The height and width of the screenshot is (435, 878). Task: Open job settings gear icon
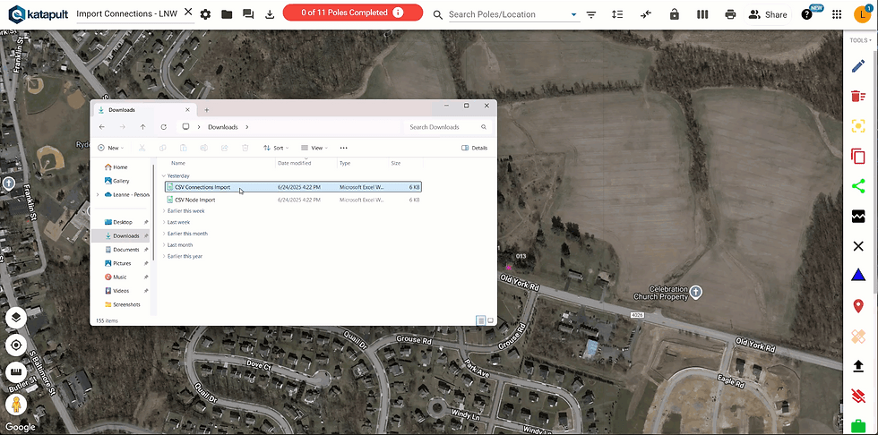tap(205, 14)
